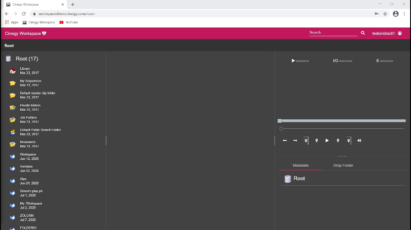Screen dimensions: 411x230
Task: Click the Root database icon in the Metadata panel
Action: [x=288, y=179]
